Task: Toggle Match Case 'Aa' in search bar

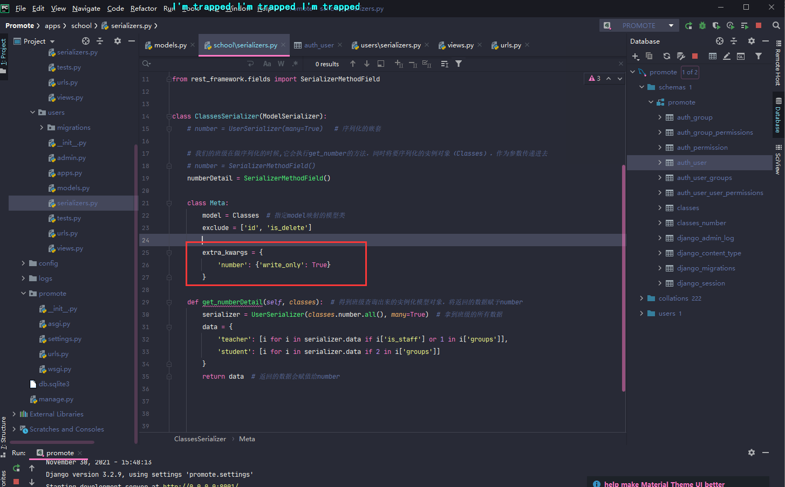Action: (x=267, y=64)
